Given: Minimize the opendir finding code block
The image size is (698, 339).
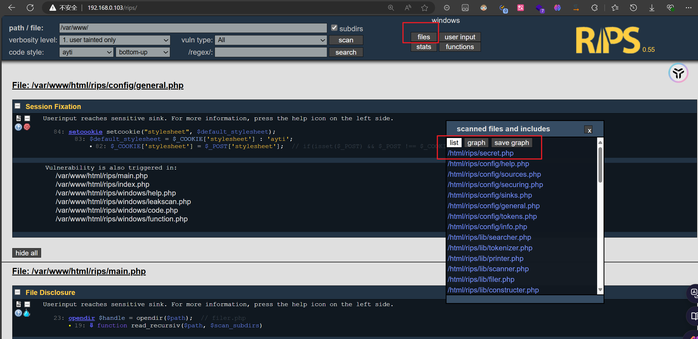Looking at the screenshot, I should coord(27,304).
